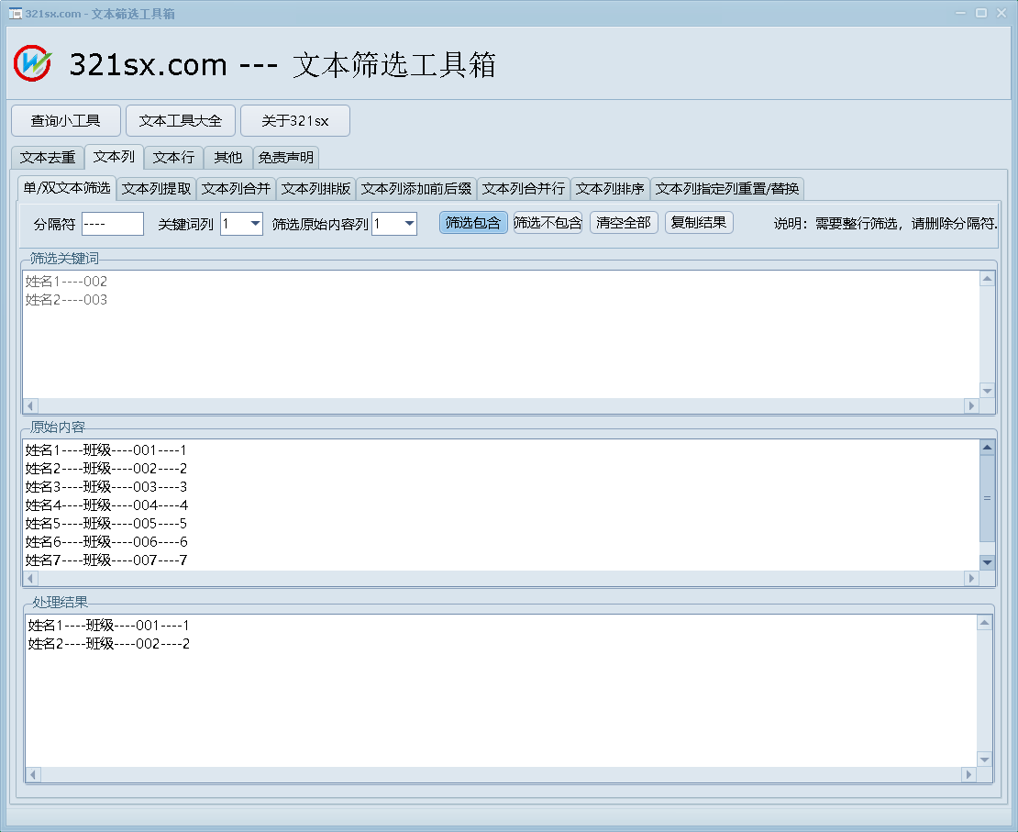Screen dimensions: 1018x832
Task: Click the title bar application icon
Action: [15, 14]
